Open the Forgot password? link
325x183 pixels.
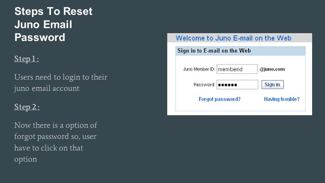(x=220, y=99)
